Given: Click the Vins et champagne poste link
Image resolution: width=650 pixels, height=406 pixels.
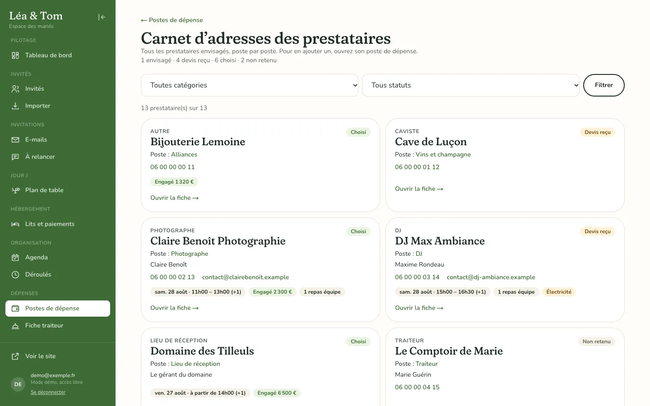Looking at the screenshot, I should (443, 155).
